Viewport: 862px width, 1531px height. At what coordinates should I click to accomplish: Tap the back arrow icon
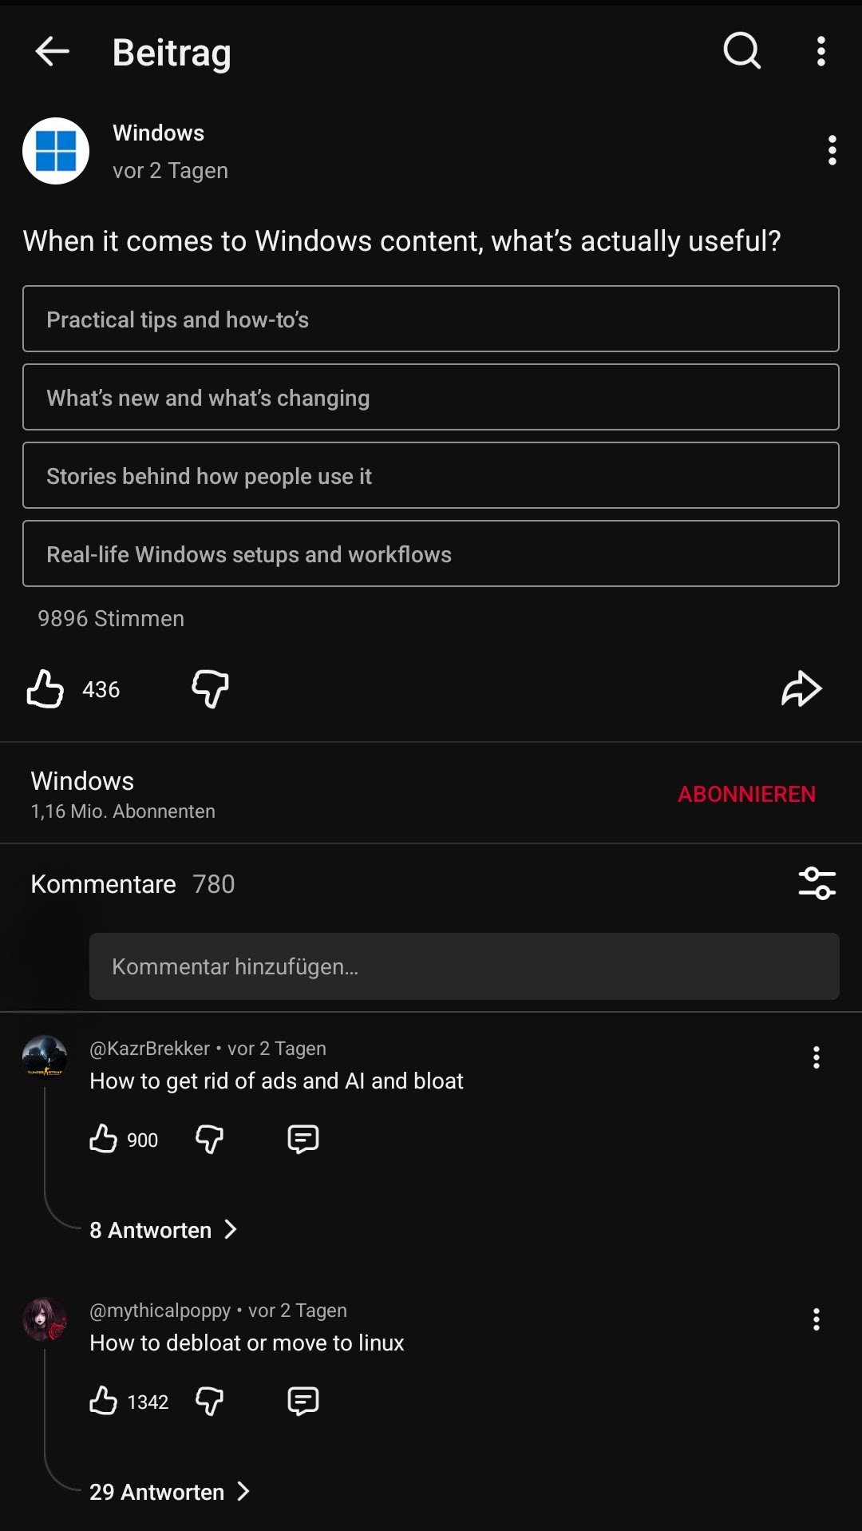53,52
